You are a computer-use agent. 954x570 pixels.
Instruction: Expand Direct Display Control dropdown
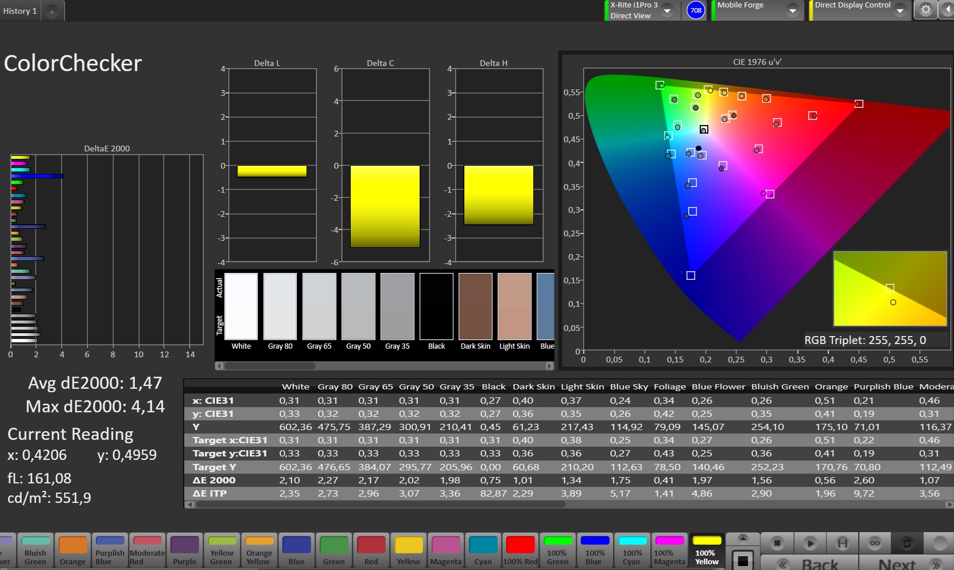899,10
